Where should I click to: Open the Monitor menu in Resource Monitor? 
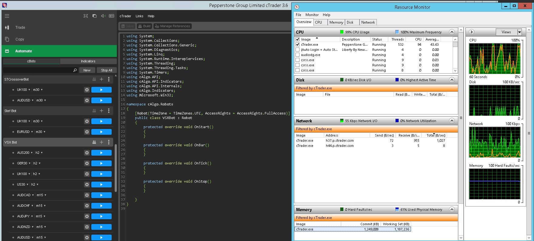pos(312,15)
